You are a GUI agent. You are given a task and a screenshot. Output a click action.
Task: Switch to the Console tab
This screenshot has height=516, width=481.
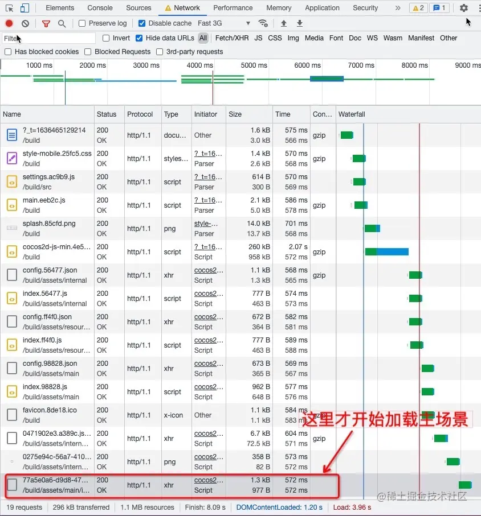coord(100,8)
